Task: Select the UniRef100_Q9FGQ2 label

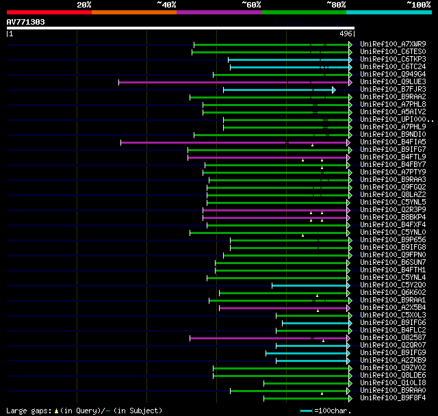Action: [393, 187]
